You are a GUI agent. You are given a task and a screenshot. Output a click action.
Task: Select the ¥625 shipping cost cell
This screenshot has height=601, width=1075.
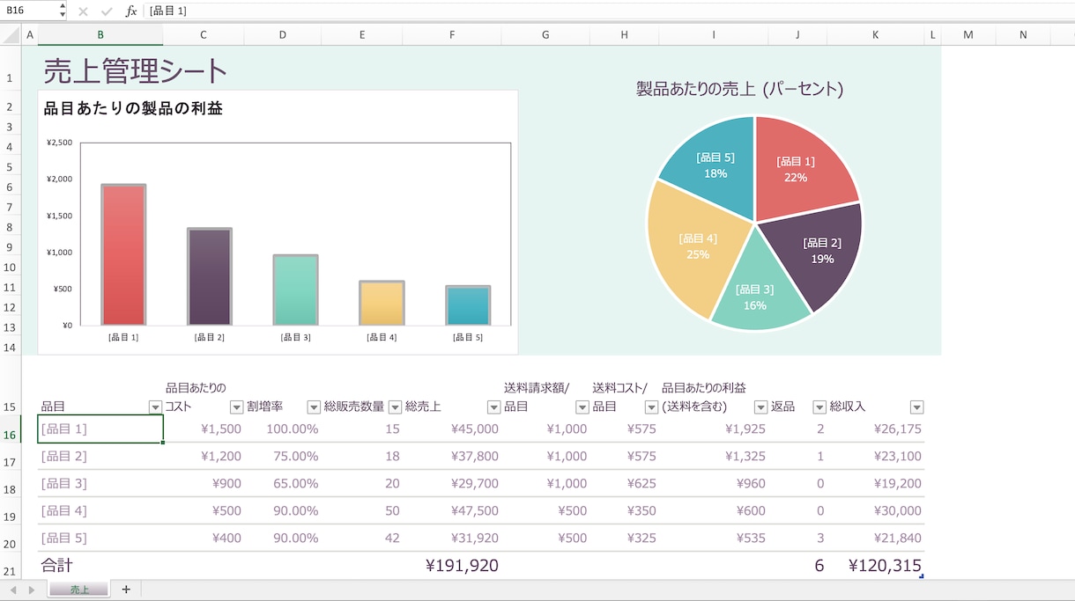625,483
